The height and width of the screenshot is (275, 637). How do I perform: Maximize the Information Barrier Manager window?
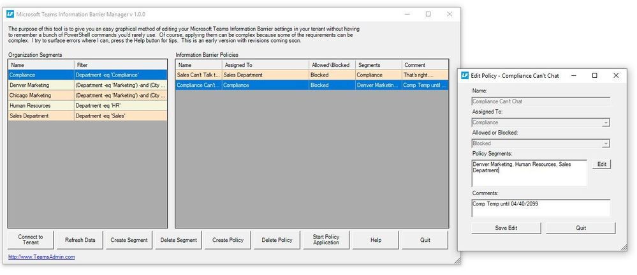coord(428,14)
